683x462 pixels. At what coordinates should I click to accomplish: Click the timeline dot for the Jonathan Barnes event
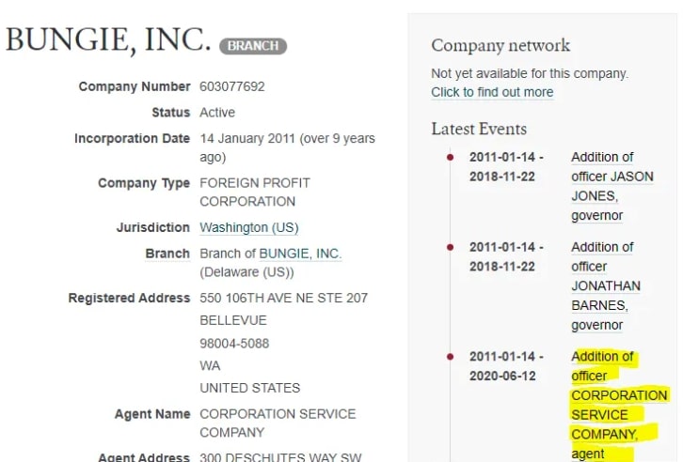[451, 247]
